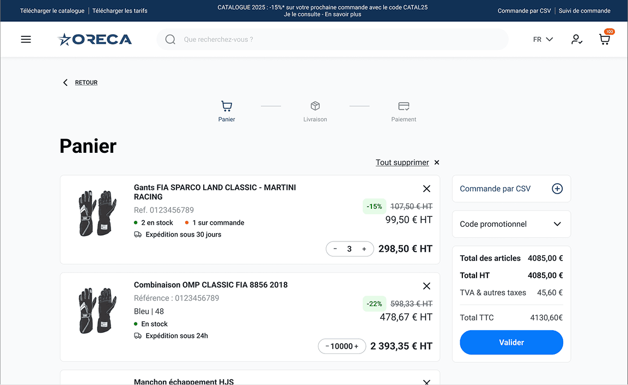Viewport: 628px width, 385px height.
Task: Click TVA & autres taxes amount 45,60 €
Action: pos(550,292)
